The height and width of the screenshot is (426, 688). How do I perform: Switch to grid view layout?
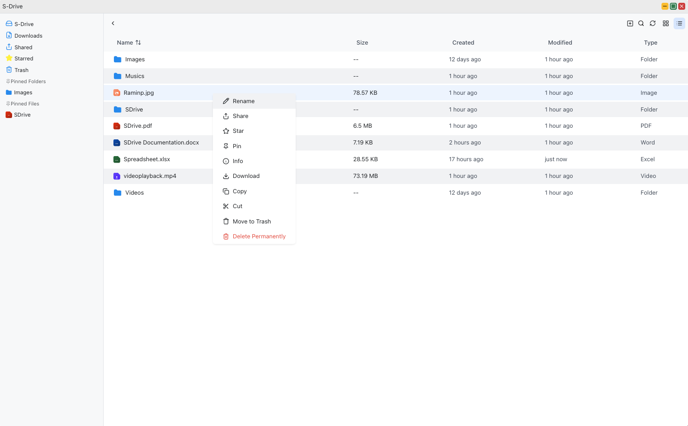666,23
